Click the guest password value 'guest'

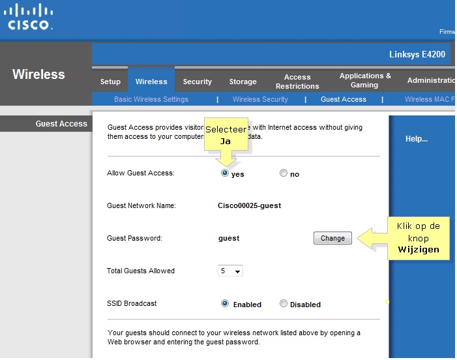pos(229,238)
